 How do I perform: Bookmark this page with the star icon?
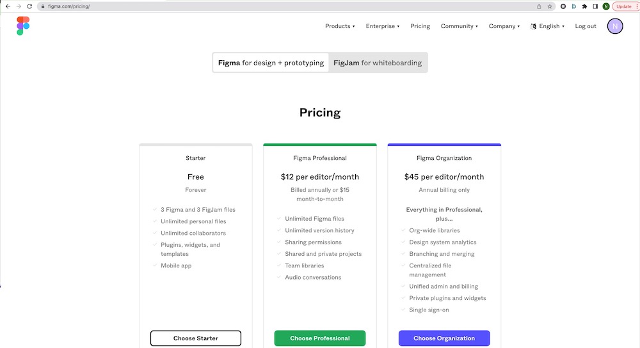coord(549,6)
